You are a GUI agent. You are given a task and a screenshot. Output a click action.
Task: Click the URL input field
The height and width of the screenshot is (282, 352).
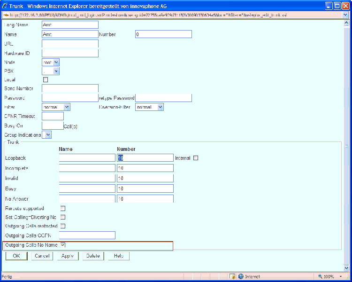tap(70, 44)
